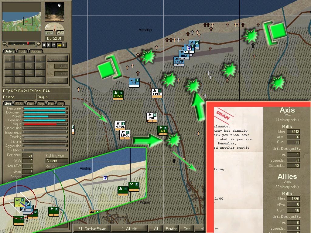Screen dimensions: 311x233
Task: Open the Cmd filter dropdown
Action: [x=187, y=229]
